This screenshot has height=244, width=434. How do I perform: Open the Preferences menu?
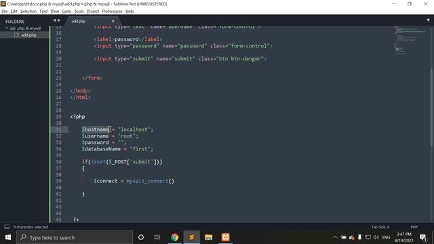point(112,12)
